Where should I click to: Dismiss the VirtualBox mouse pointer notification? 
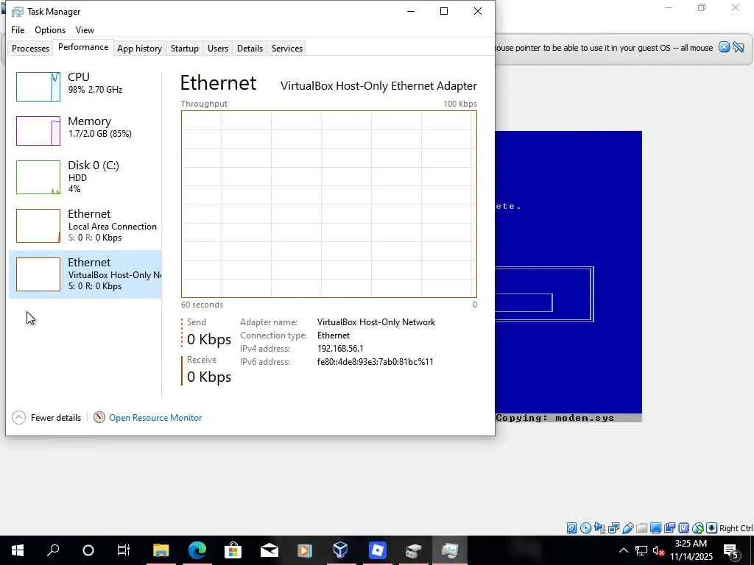tap(724, 47)
